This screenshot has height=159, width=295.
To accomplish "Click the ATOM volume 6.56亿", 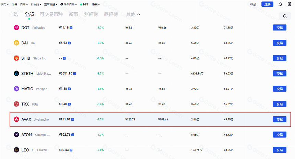I will click(x=195, y=135).
